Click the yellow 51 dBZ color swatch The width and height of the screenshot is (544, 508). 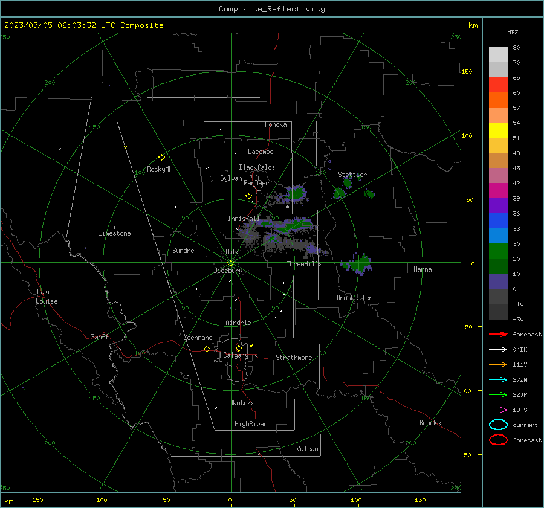point(498,130)
